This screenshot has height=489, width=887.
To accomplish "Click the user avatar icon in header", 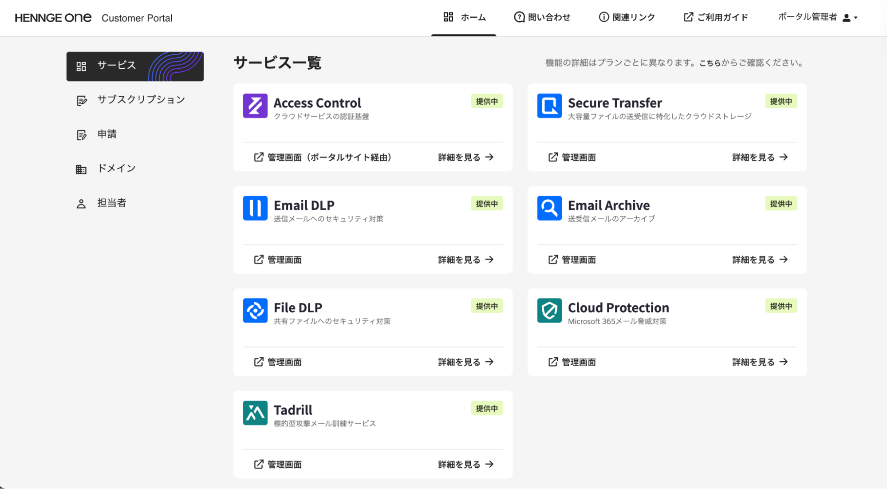I will (x=846, y=18).
